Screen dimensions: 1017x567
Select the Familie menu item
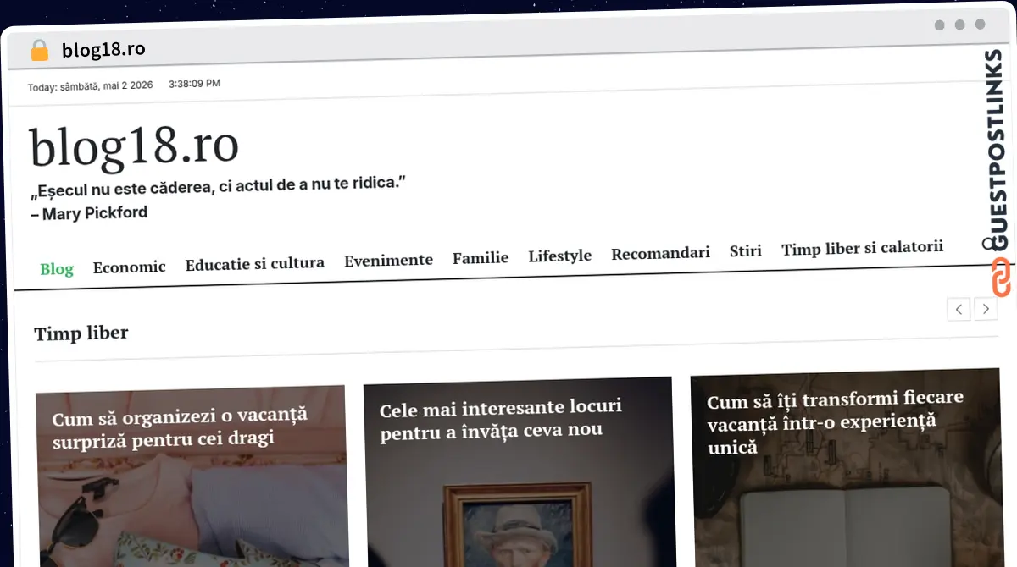[481, 258]
